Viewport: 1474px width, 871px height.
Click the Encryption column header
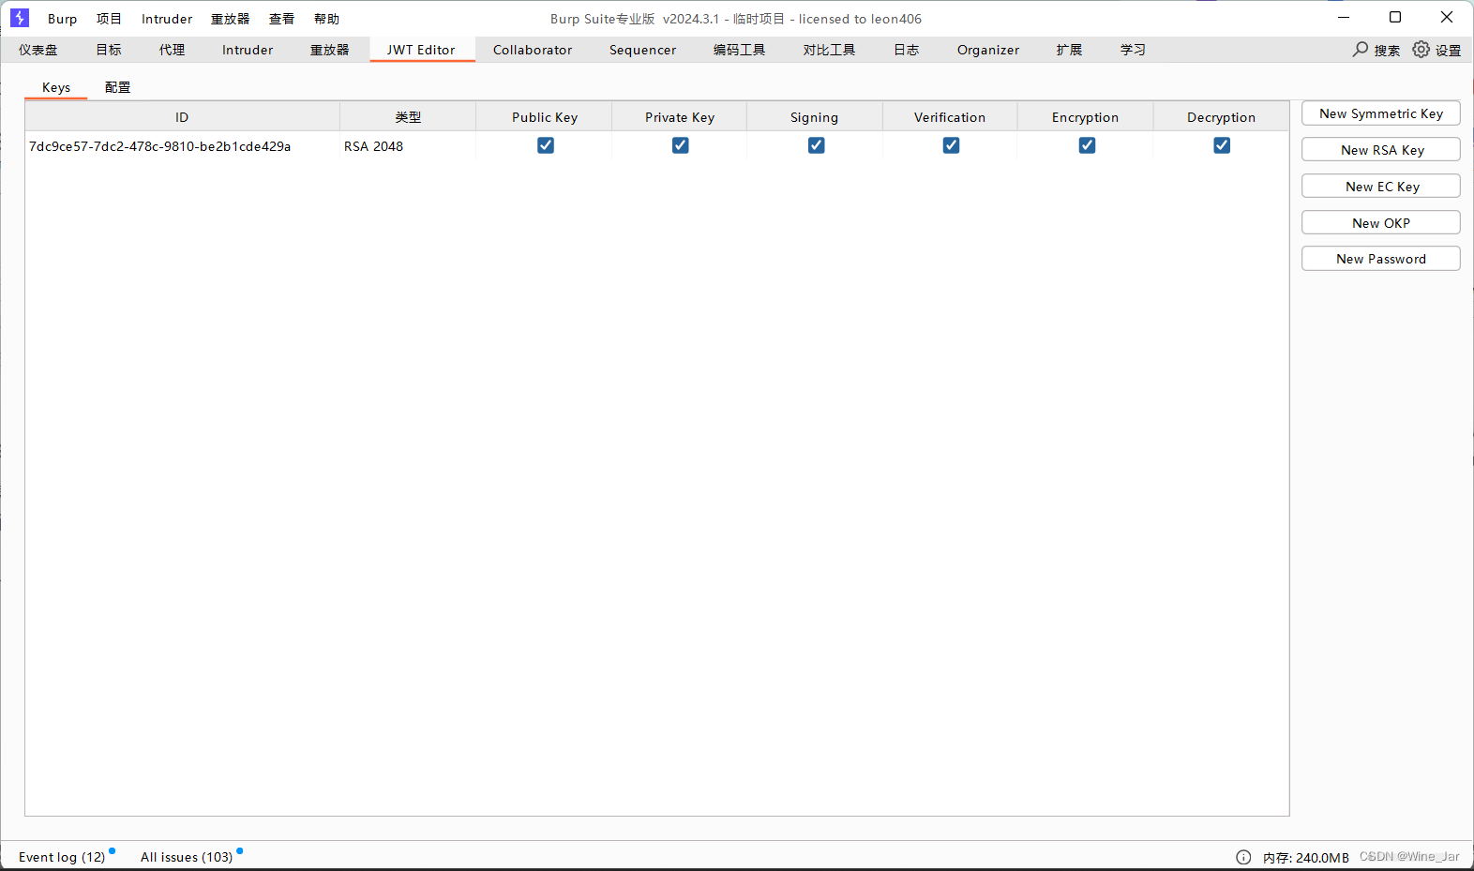tap(1086, 117)
